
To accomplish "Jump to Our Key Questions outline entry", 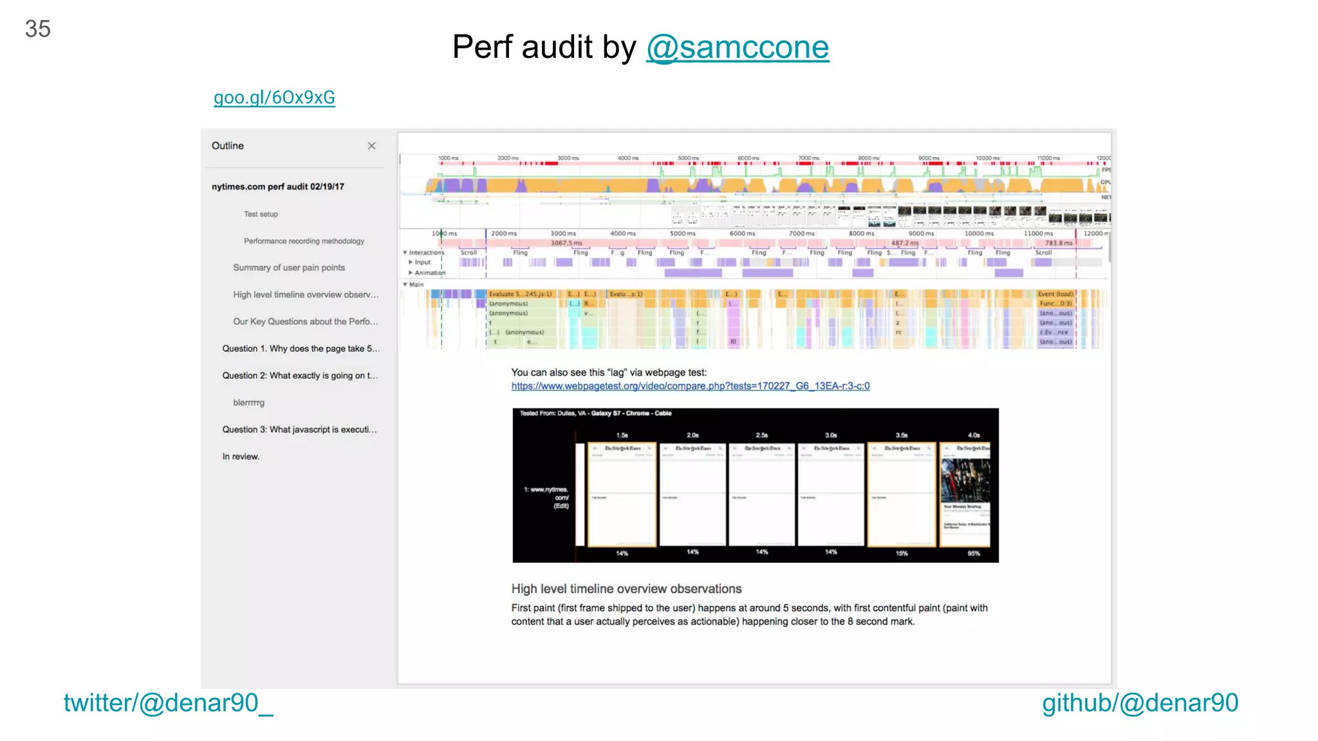I will point(306,322).
